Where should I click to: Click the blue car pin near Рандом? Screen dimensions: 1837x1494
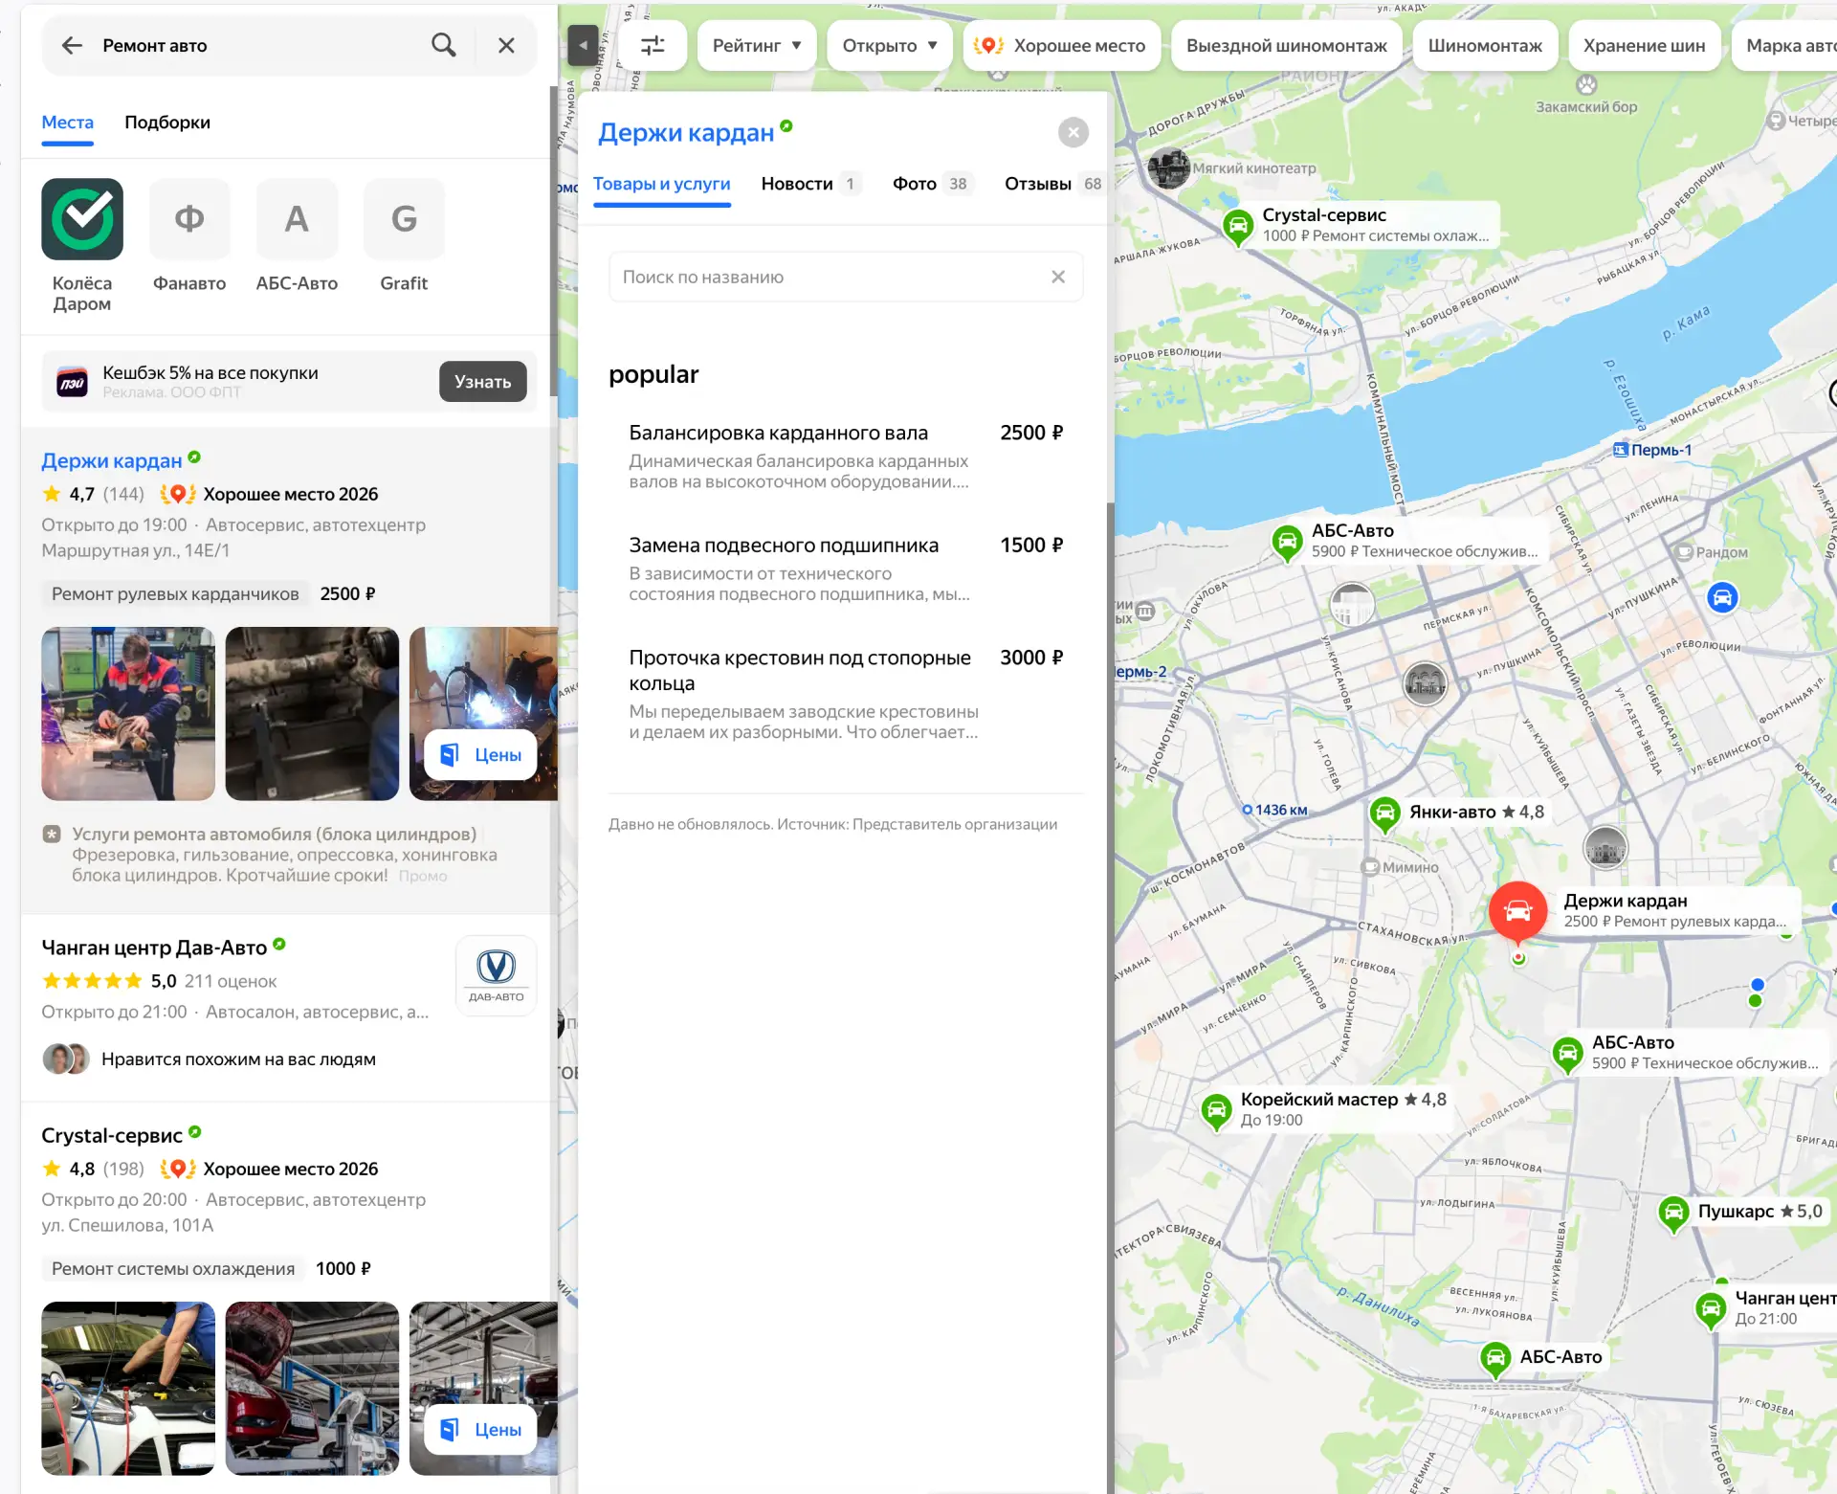click(x=1722, y=598)
